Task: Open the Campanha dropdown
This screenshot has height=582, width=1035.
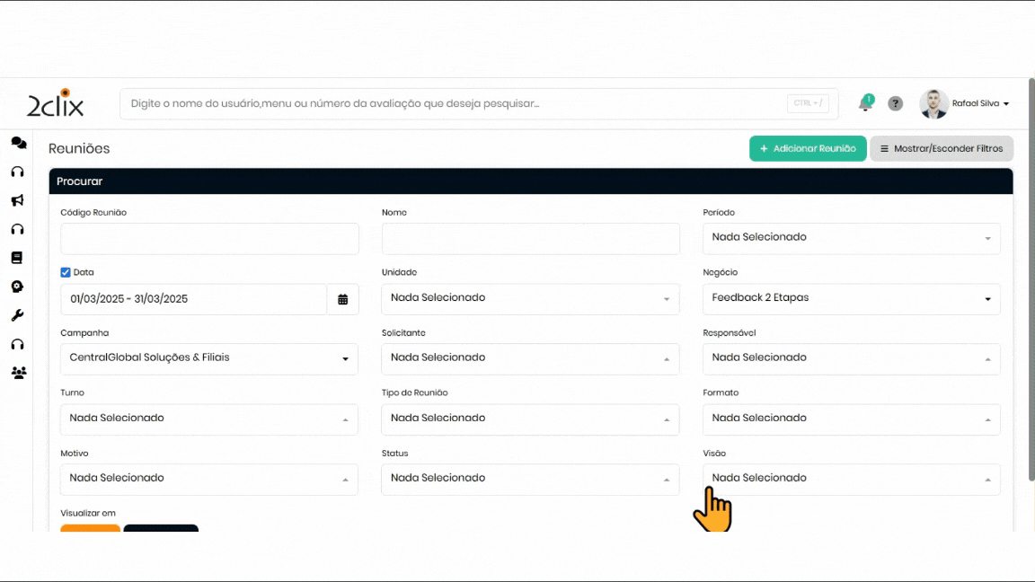Action: (x=208, y=358)
